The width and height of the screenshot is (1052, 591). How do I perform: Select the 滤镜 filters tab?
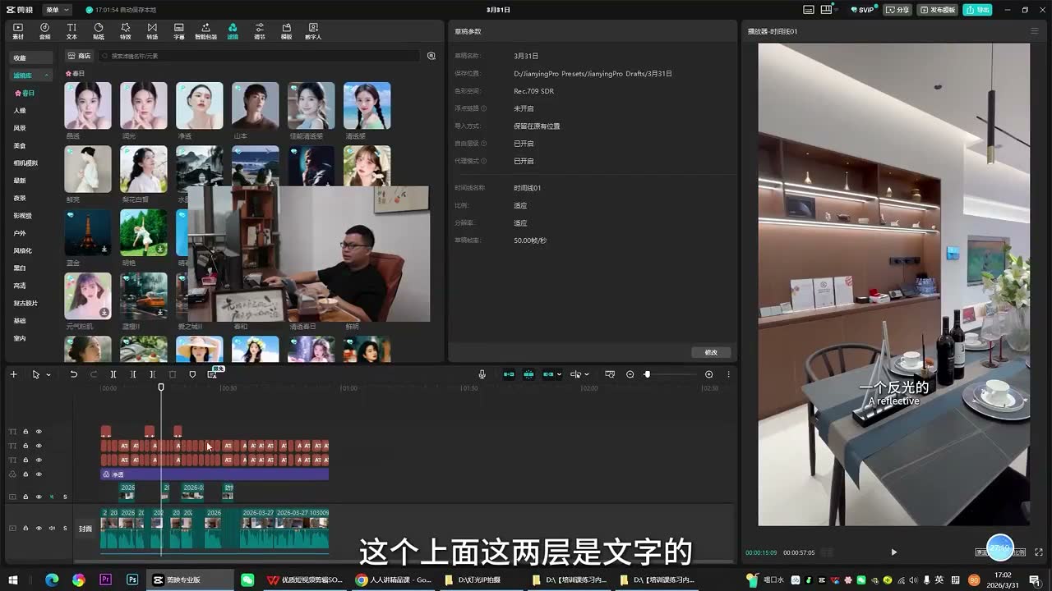(x=233, y=31)
